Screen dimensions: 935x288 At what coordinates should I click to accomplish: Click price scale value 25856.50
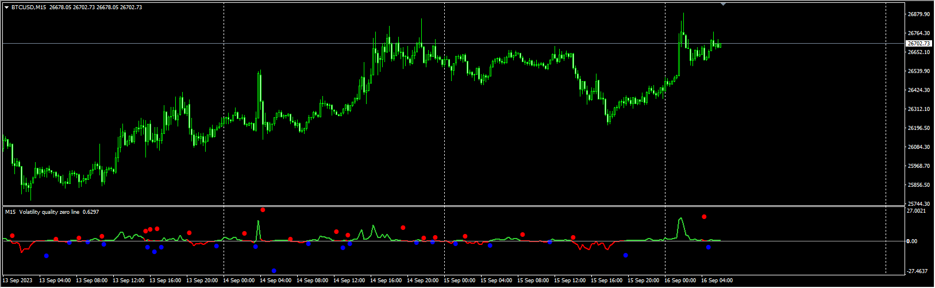pyautogui.click(x=919, y=185)
